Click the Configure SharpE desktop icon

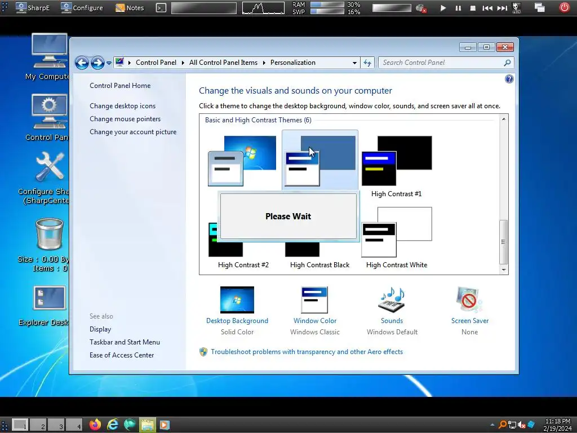click(50, 167)
